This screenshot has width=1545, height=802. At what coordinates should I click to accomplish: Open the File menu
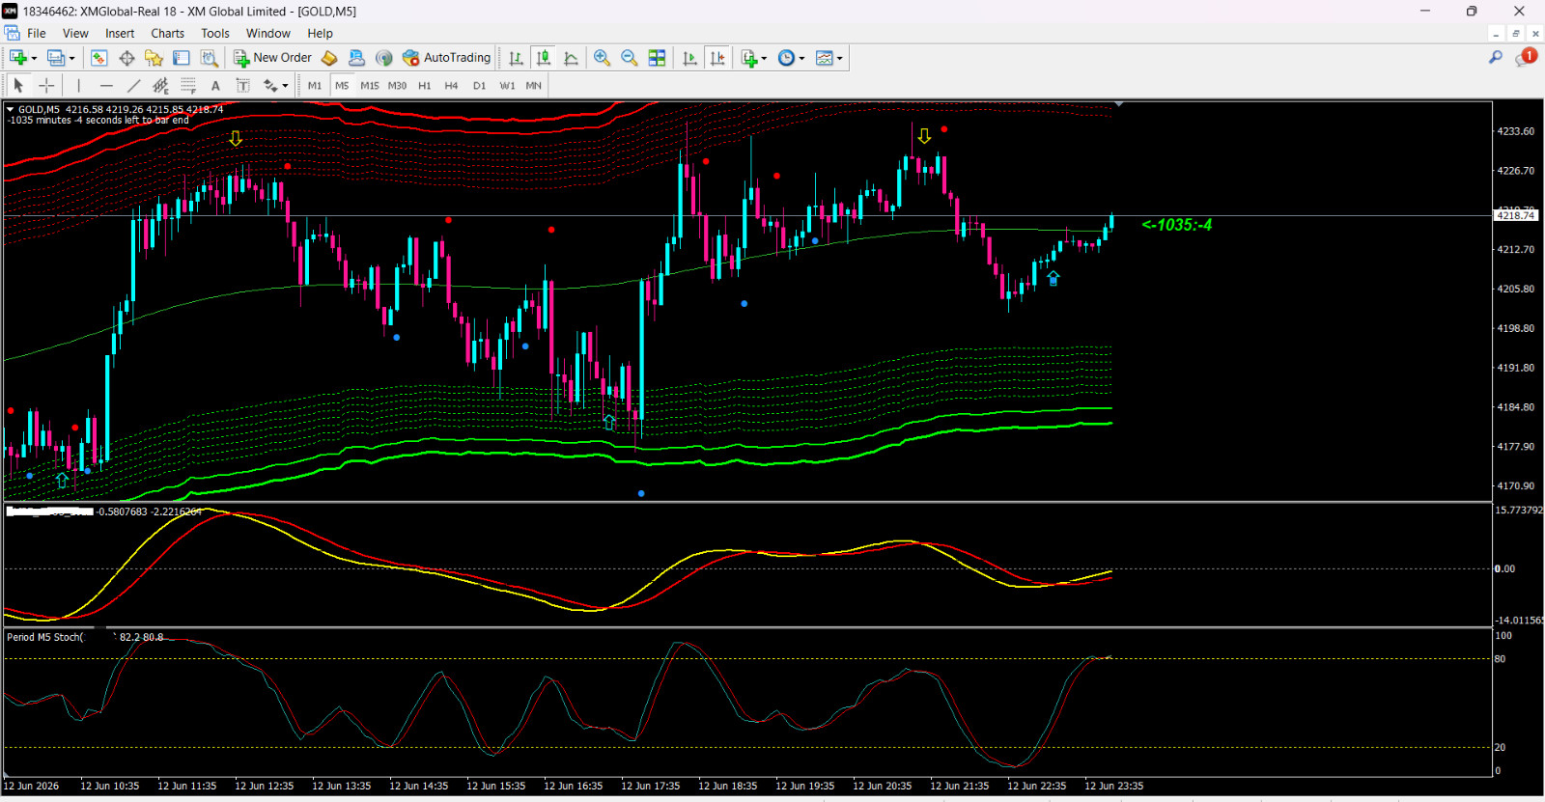(x=37, y=33)
